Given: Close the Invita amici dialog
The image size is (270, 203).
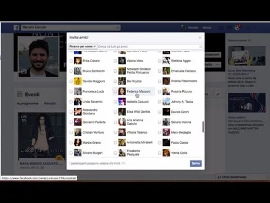Looking at the screenshot, I should 200,38.
